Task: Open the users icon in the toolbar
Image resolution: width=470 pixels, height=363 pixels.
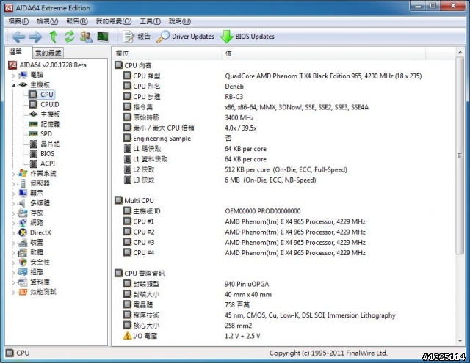Action: [86, 37]
